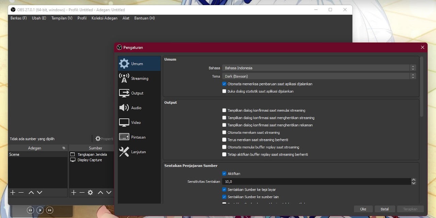Screen dimensions: 436x218
Task: Increase Sensitivitas Sentakan with up arrow
Action: pos(414,180)
